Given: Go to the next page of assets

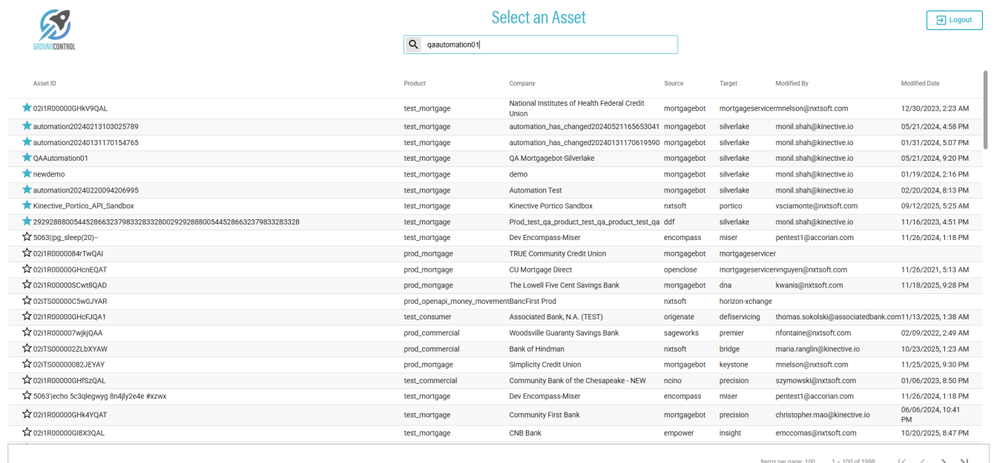Looking at the screenshot, I should (944, 462).
